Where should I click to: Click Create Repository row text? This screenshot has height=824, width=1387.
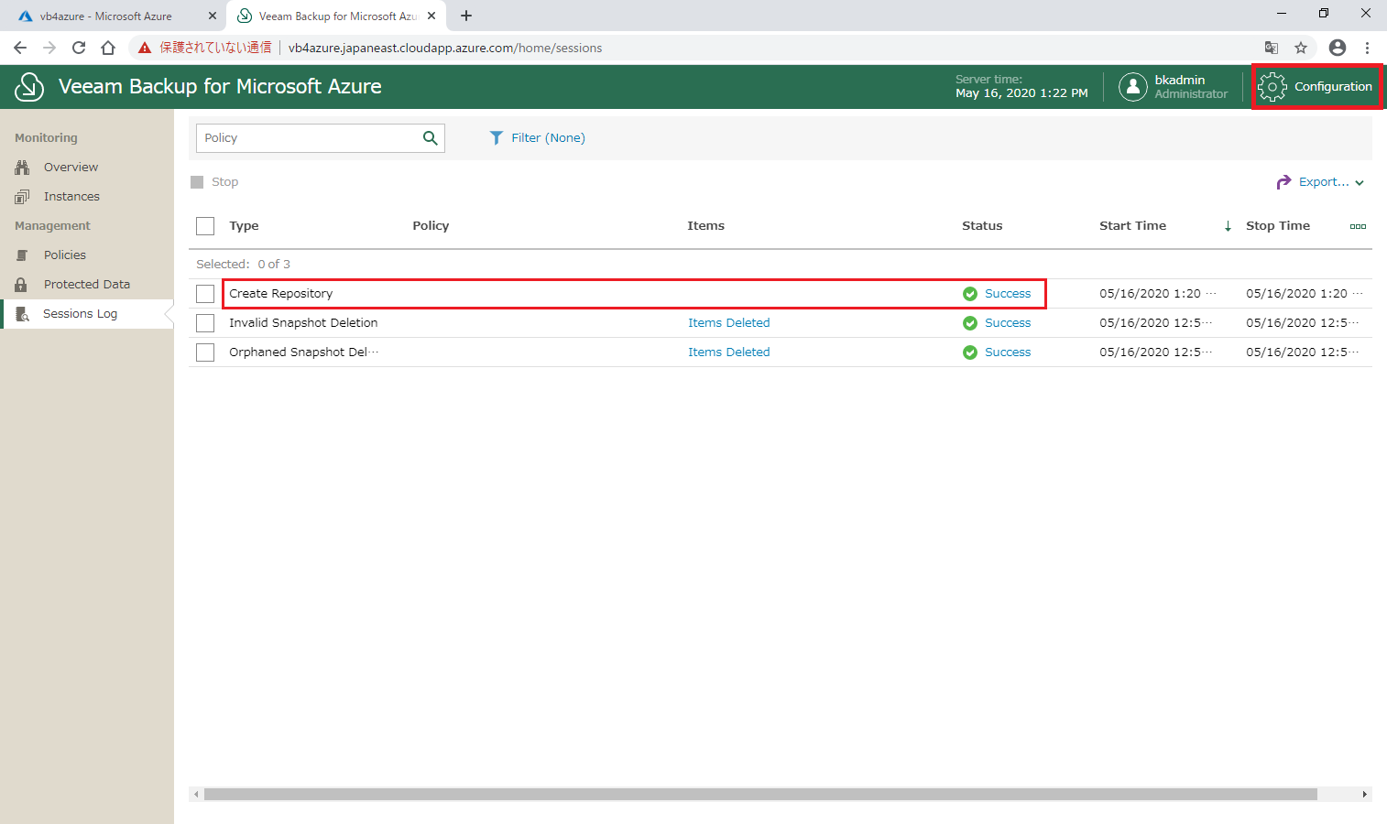point(280,294)
